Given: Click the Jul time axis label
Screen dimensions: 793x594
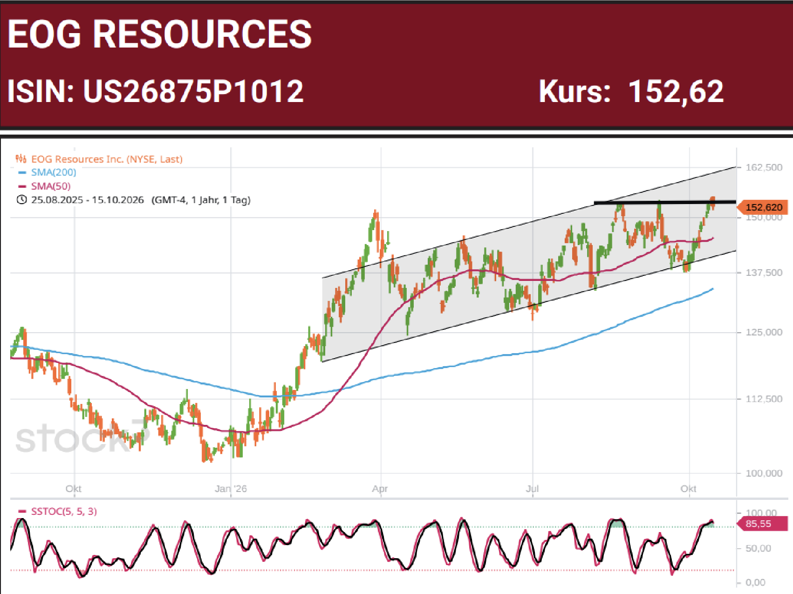Looking at the screenshot, I should [x=532, y=489].
